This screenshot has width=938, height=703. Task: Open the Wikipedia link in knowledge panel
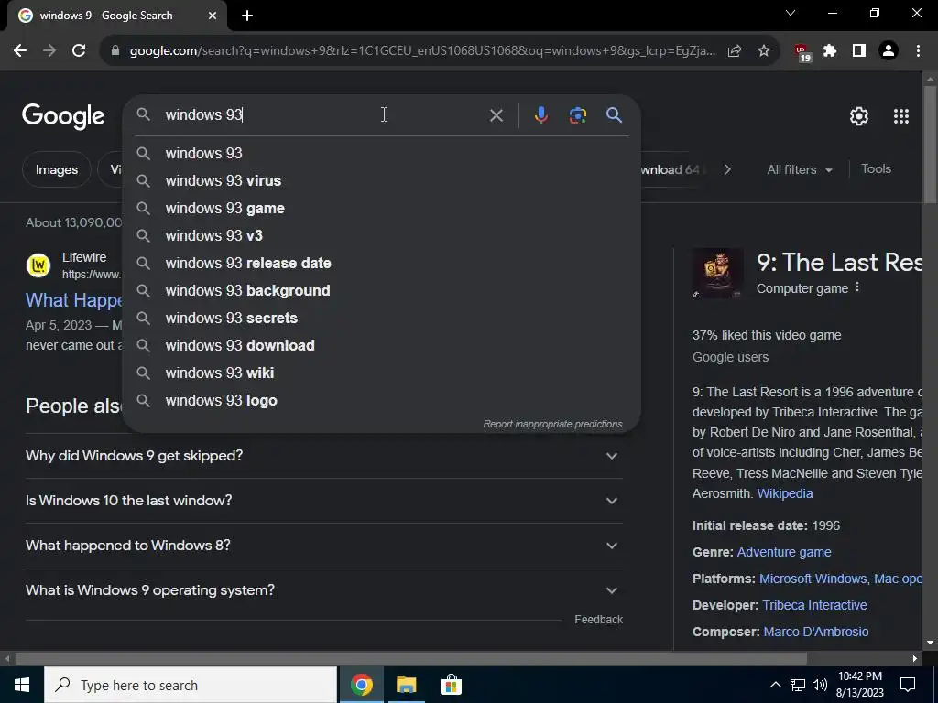pyautogui.click(x=785, y=493)
